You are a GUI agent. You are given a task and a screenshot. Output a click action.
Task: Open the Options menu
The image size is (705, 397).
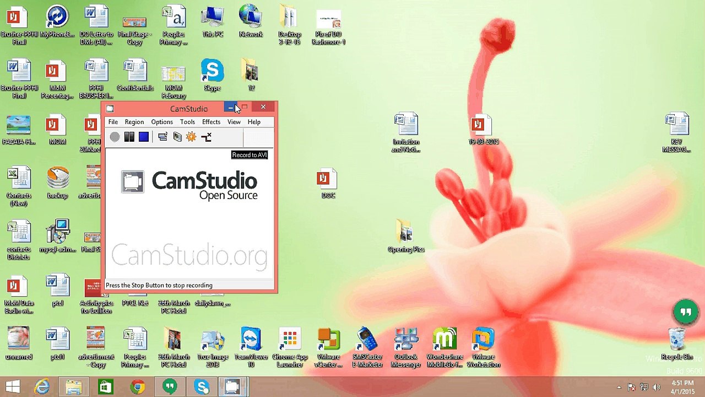[162, 122]
